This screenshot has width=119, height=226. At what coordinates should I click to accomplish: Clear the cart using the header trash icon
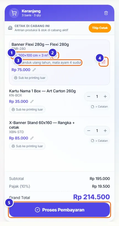(106, 13)
